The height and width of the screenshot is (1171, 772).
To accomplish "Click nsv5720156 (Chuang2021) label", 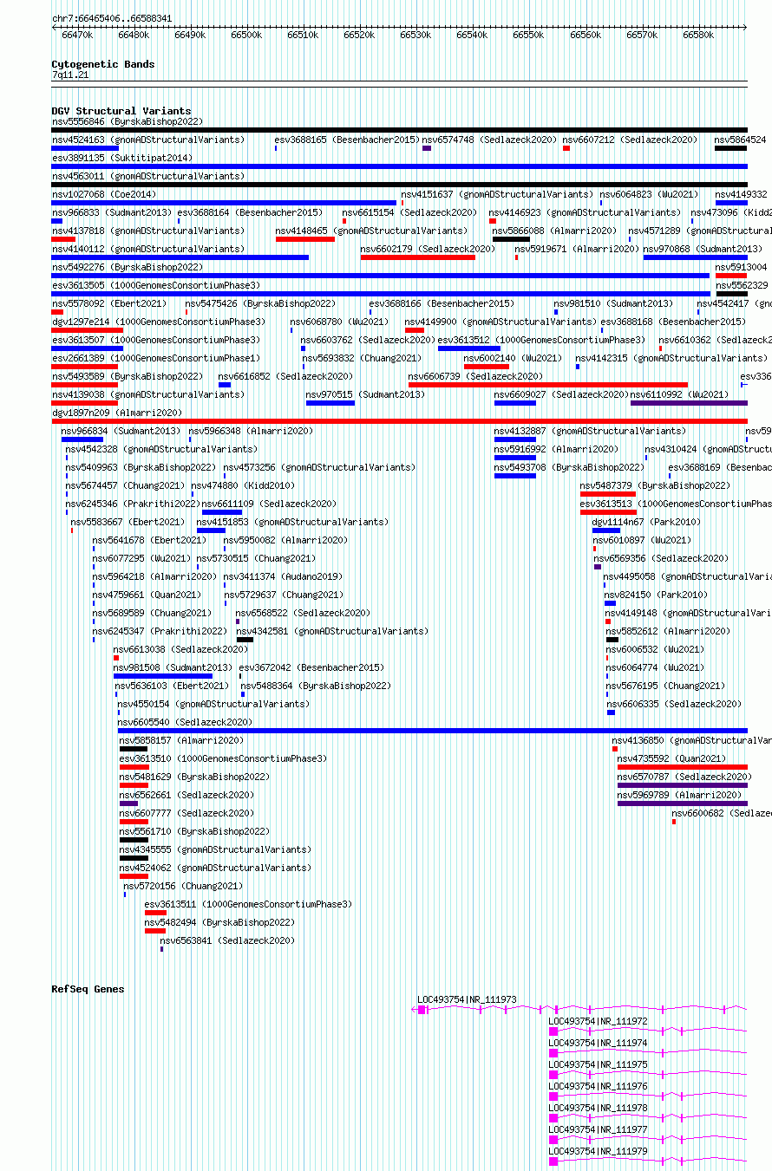I will (183, 886).
